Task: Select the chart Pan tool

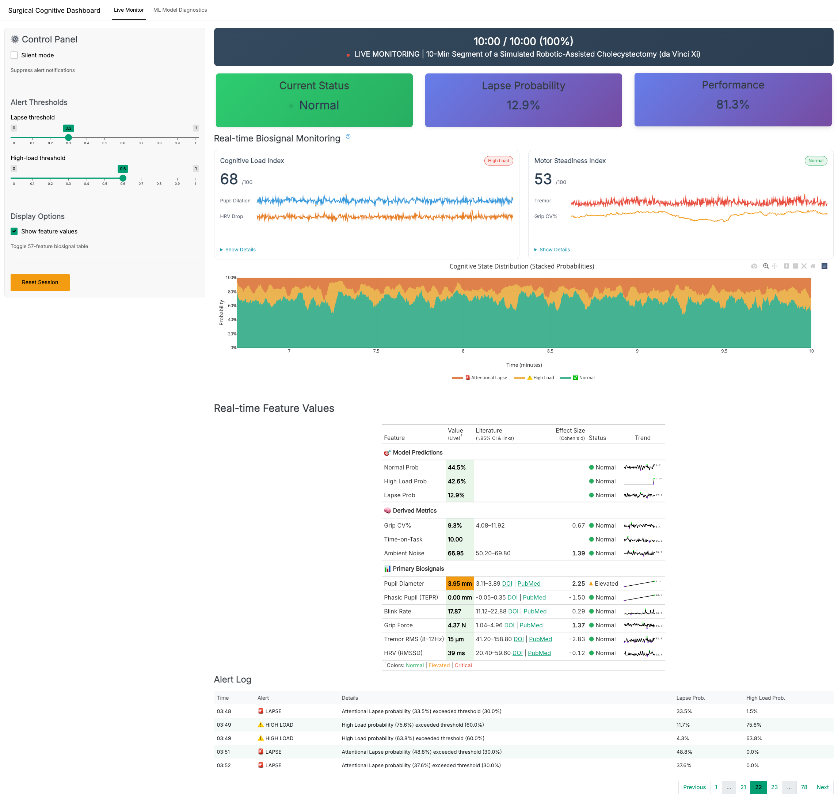Action: 774,266
